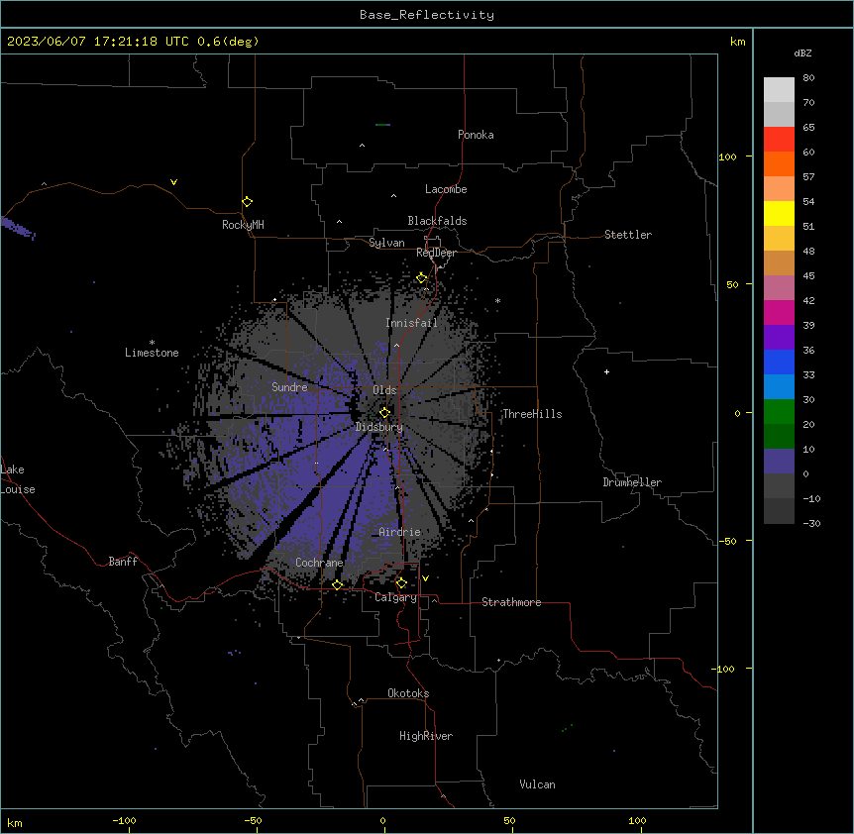This screenshot has height=834, width=854.
Task: Click the Innisfail label
Action: [411, 323]
